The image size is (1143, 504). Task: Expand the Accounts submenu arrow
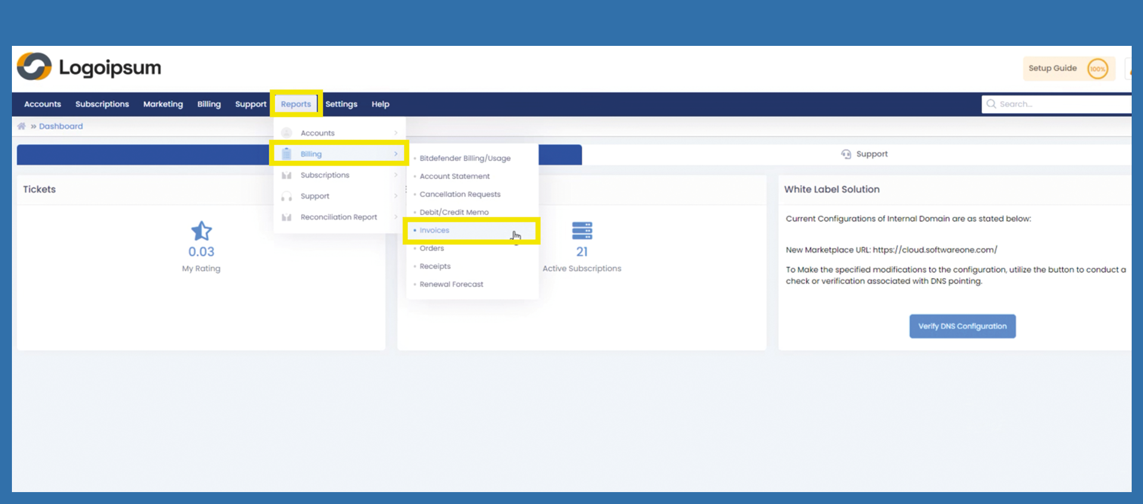click(x=395, y=133)
